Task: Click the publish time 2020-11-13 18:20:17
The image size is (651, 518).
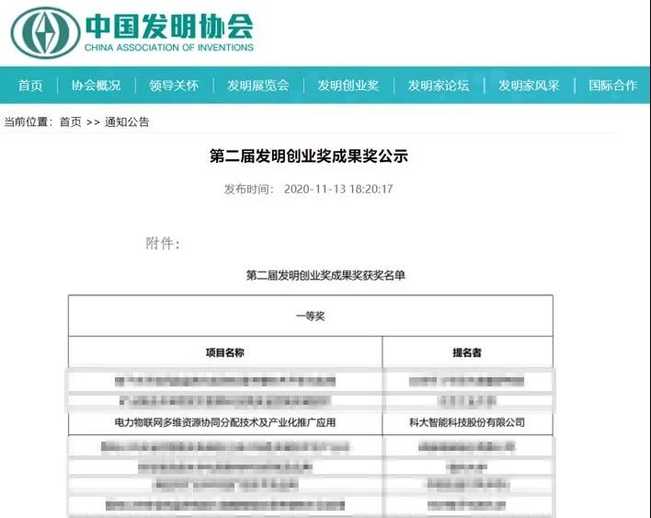Action: tap(338, 189)
